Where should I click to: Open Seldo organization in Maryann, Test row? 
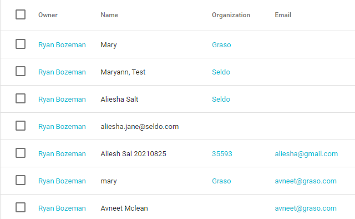(221, 72)
